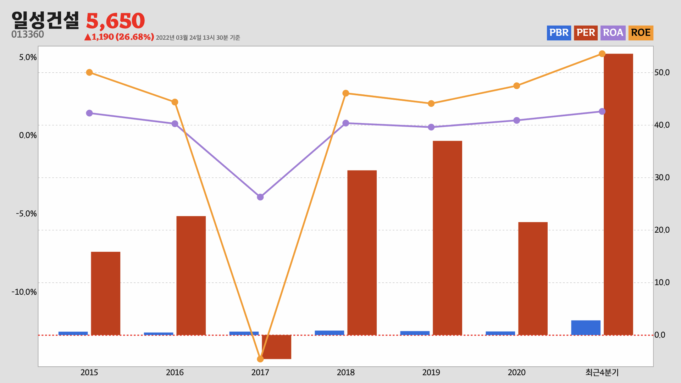Click the 최근4분기 x-axis label

click(x=602, y=372)
